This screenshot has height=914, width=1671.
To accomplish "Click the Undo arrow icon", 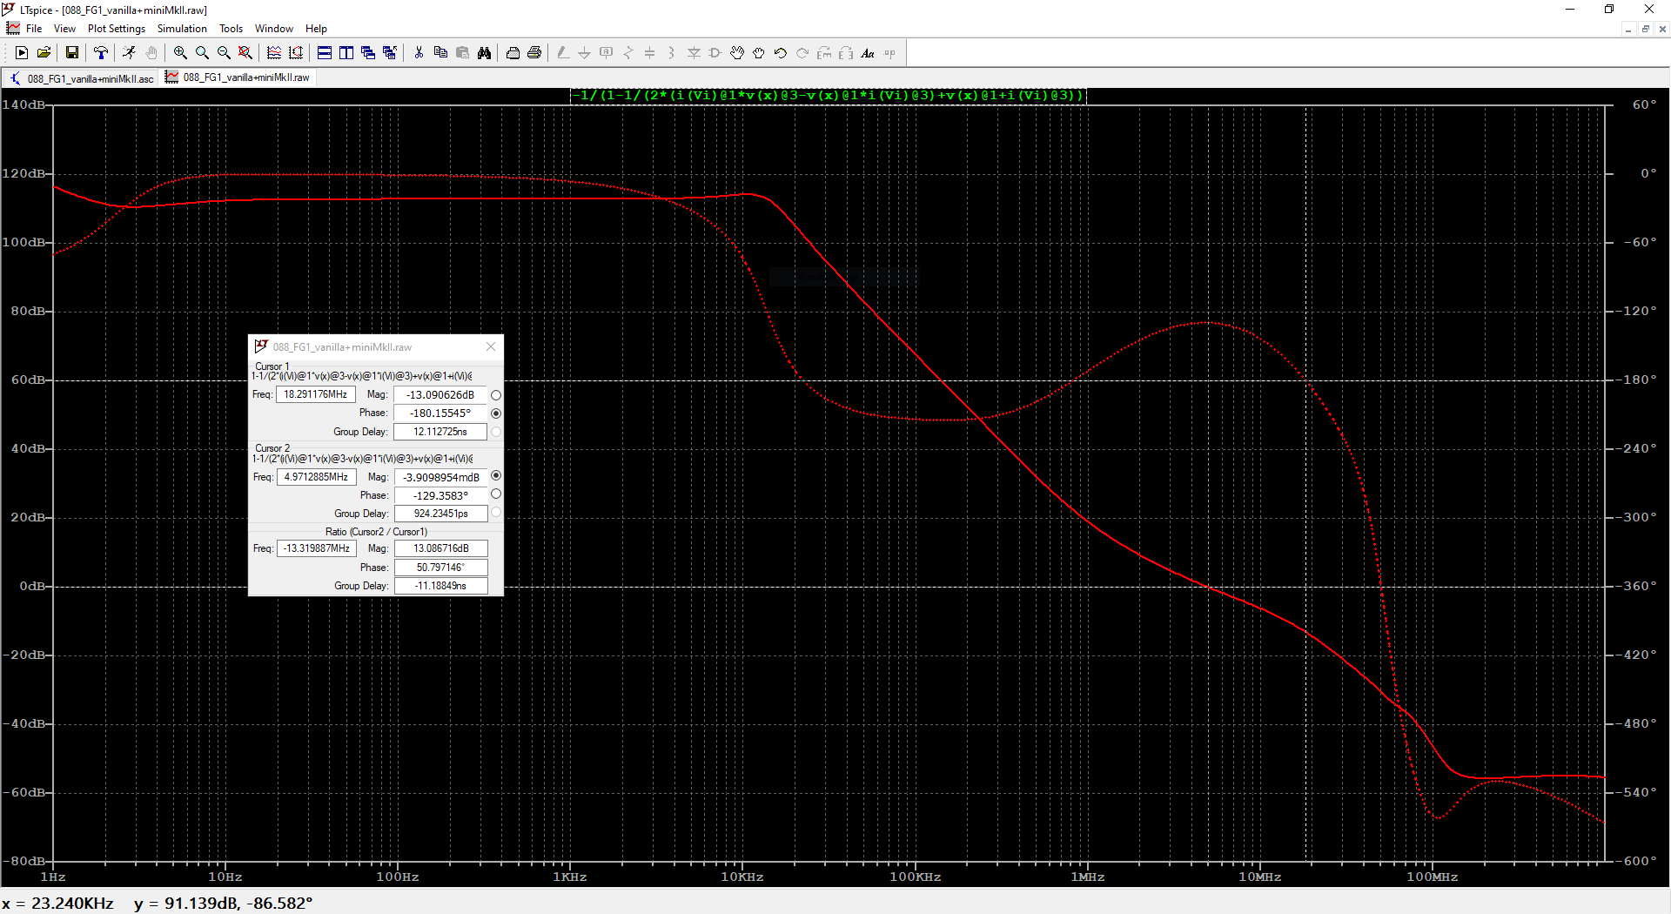I will pos(781,53).
